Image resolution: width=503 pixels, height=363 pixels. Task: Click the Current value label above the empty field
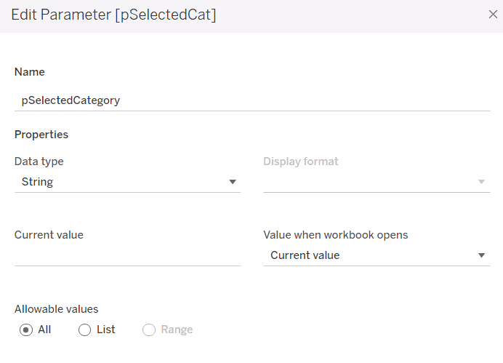pos(49,235)
